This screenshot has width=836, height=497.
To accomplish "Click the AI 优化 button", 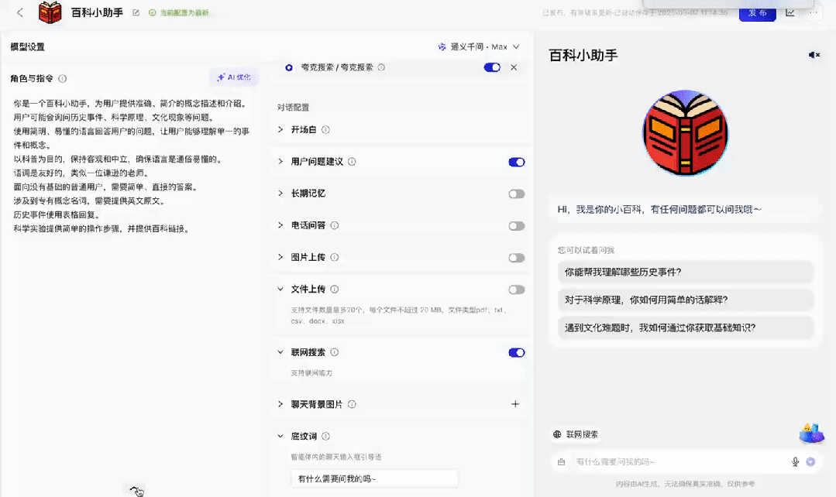I will click(234, 77).
